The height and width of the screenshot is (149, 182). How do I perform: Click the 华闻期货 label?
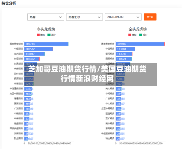click(110, 93)
